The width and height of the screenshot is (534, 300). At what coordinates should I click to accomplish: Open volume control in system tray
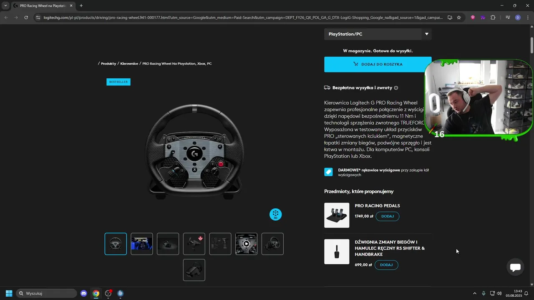pos(499,293)
